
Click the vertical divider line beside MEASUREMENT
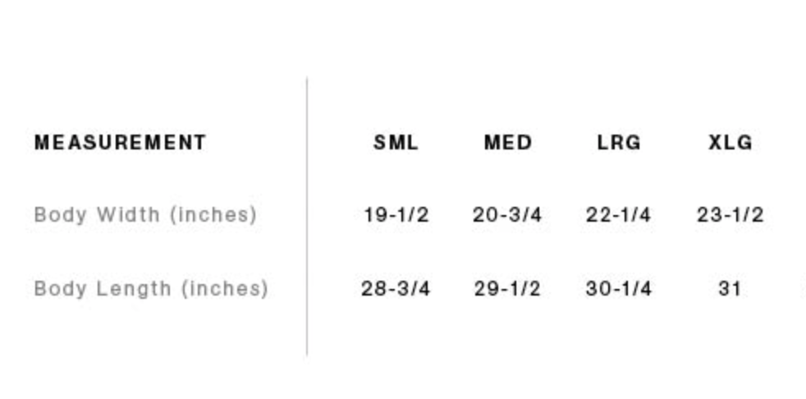[x=307, y=217]
